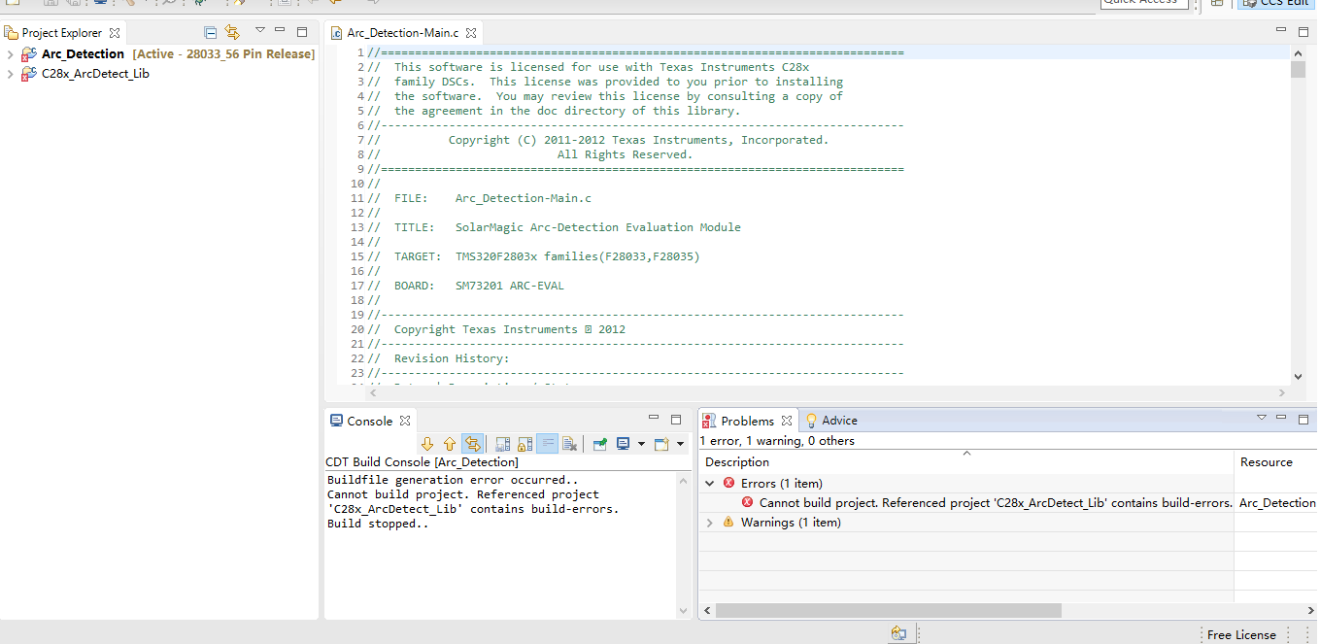1320x644 pixels.
Task: Click the editor scroll-right arrow
Action: click(x=1282, y=392)
